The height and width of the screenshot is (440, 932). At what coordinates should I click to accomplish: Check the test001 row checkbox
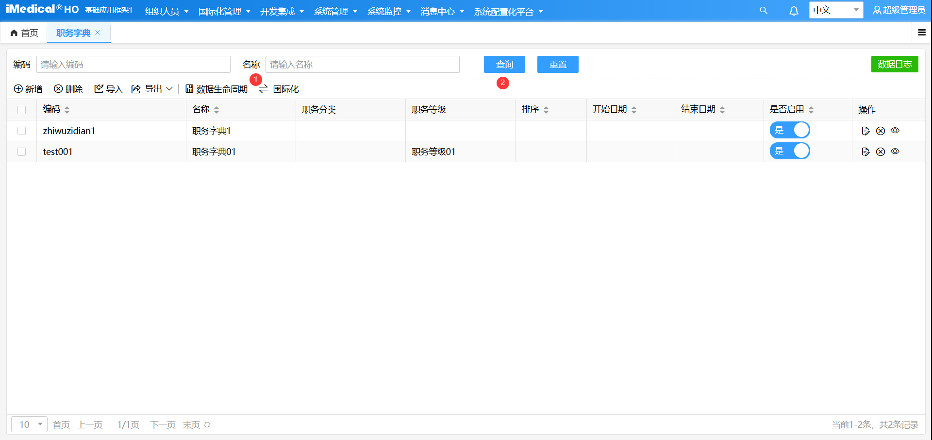21,152
